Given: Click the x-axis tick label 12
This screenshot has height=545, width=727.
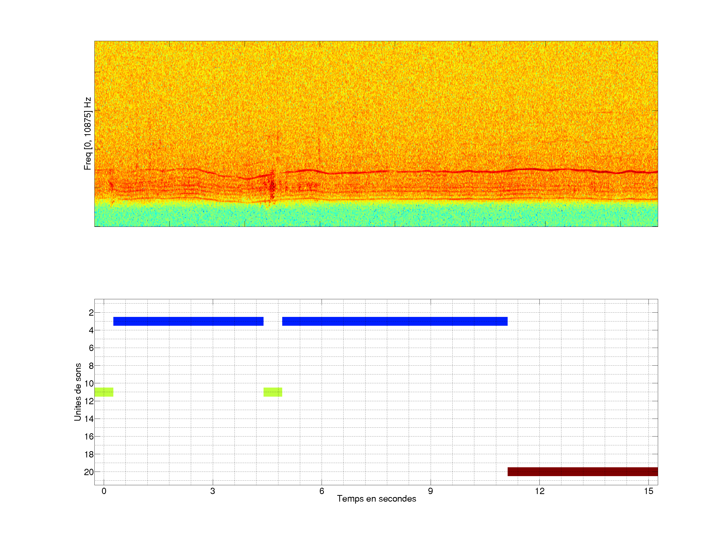Looking at the screenshot, I should pos(539,491).
